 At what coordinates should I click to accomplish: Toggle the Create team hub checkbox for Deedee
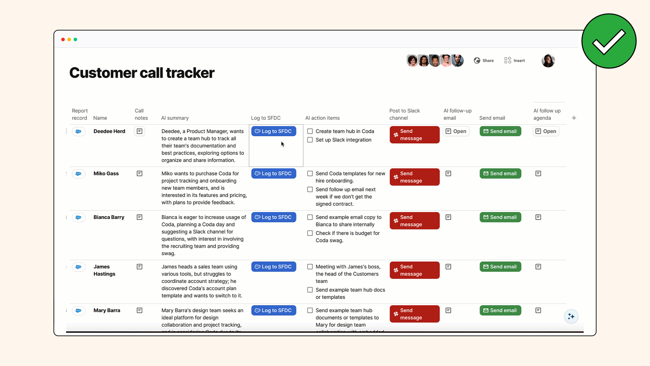310,131
